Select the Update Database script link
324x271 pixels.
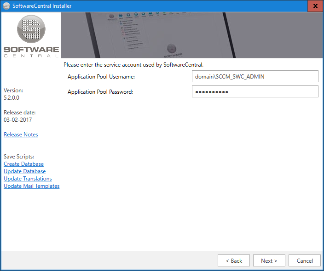(24, 171)
